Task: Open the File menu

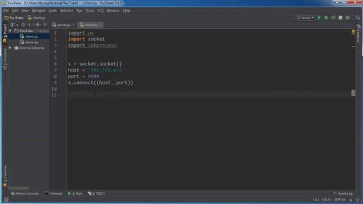Action: [6, 11]
